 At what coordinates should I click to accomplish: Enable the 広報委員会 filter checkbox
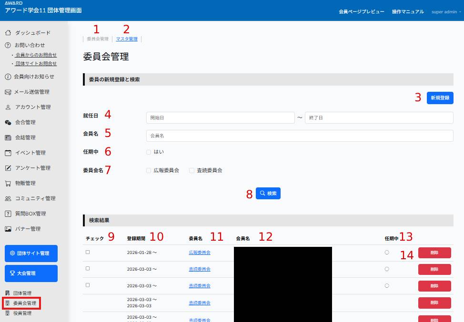pos(149,170)
